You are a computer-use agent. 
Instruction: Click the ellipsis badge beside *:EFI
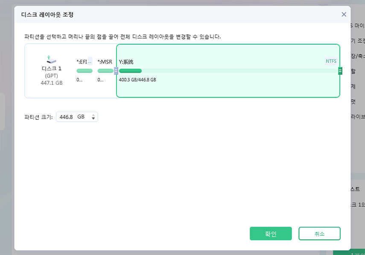click(90, 61)
